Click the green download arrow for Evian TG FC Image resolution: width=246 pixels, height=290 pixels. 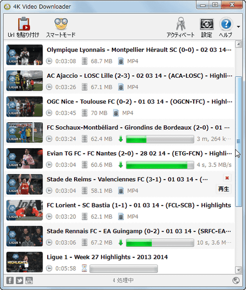coord(121,165)
